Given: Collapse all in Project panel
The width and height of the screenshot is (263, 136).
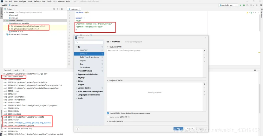Looking at the screenshot, I should click(x=57, y=9).
